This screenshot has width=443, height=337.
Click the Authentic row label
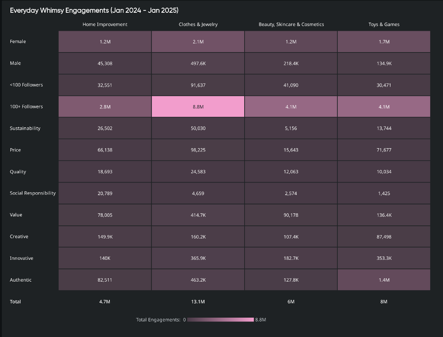pyautogui.click(x=21, y=280)
